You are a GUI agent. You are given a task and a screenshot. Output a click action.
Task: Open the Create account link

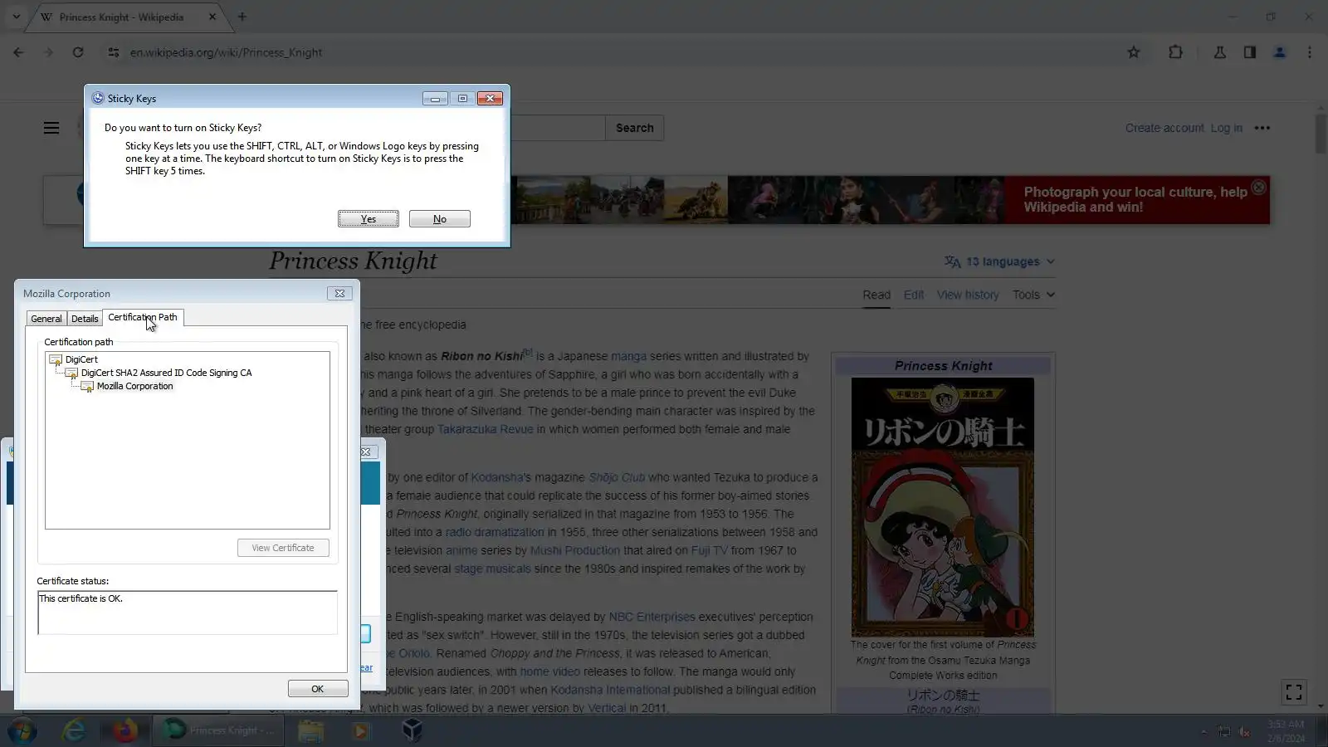[x=1164, y=128]
